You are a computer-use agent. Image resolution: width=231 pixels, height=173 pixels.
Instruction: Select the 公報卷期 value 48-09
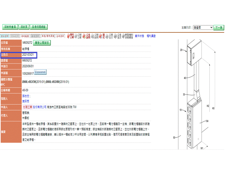click(25, 90)
